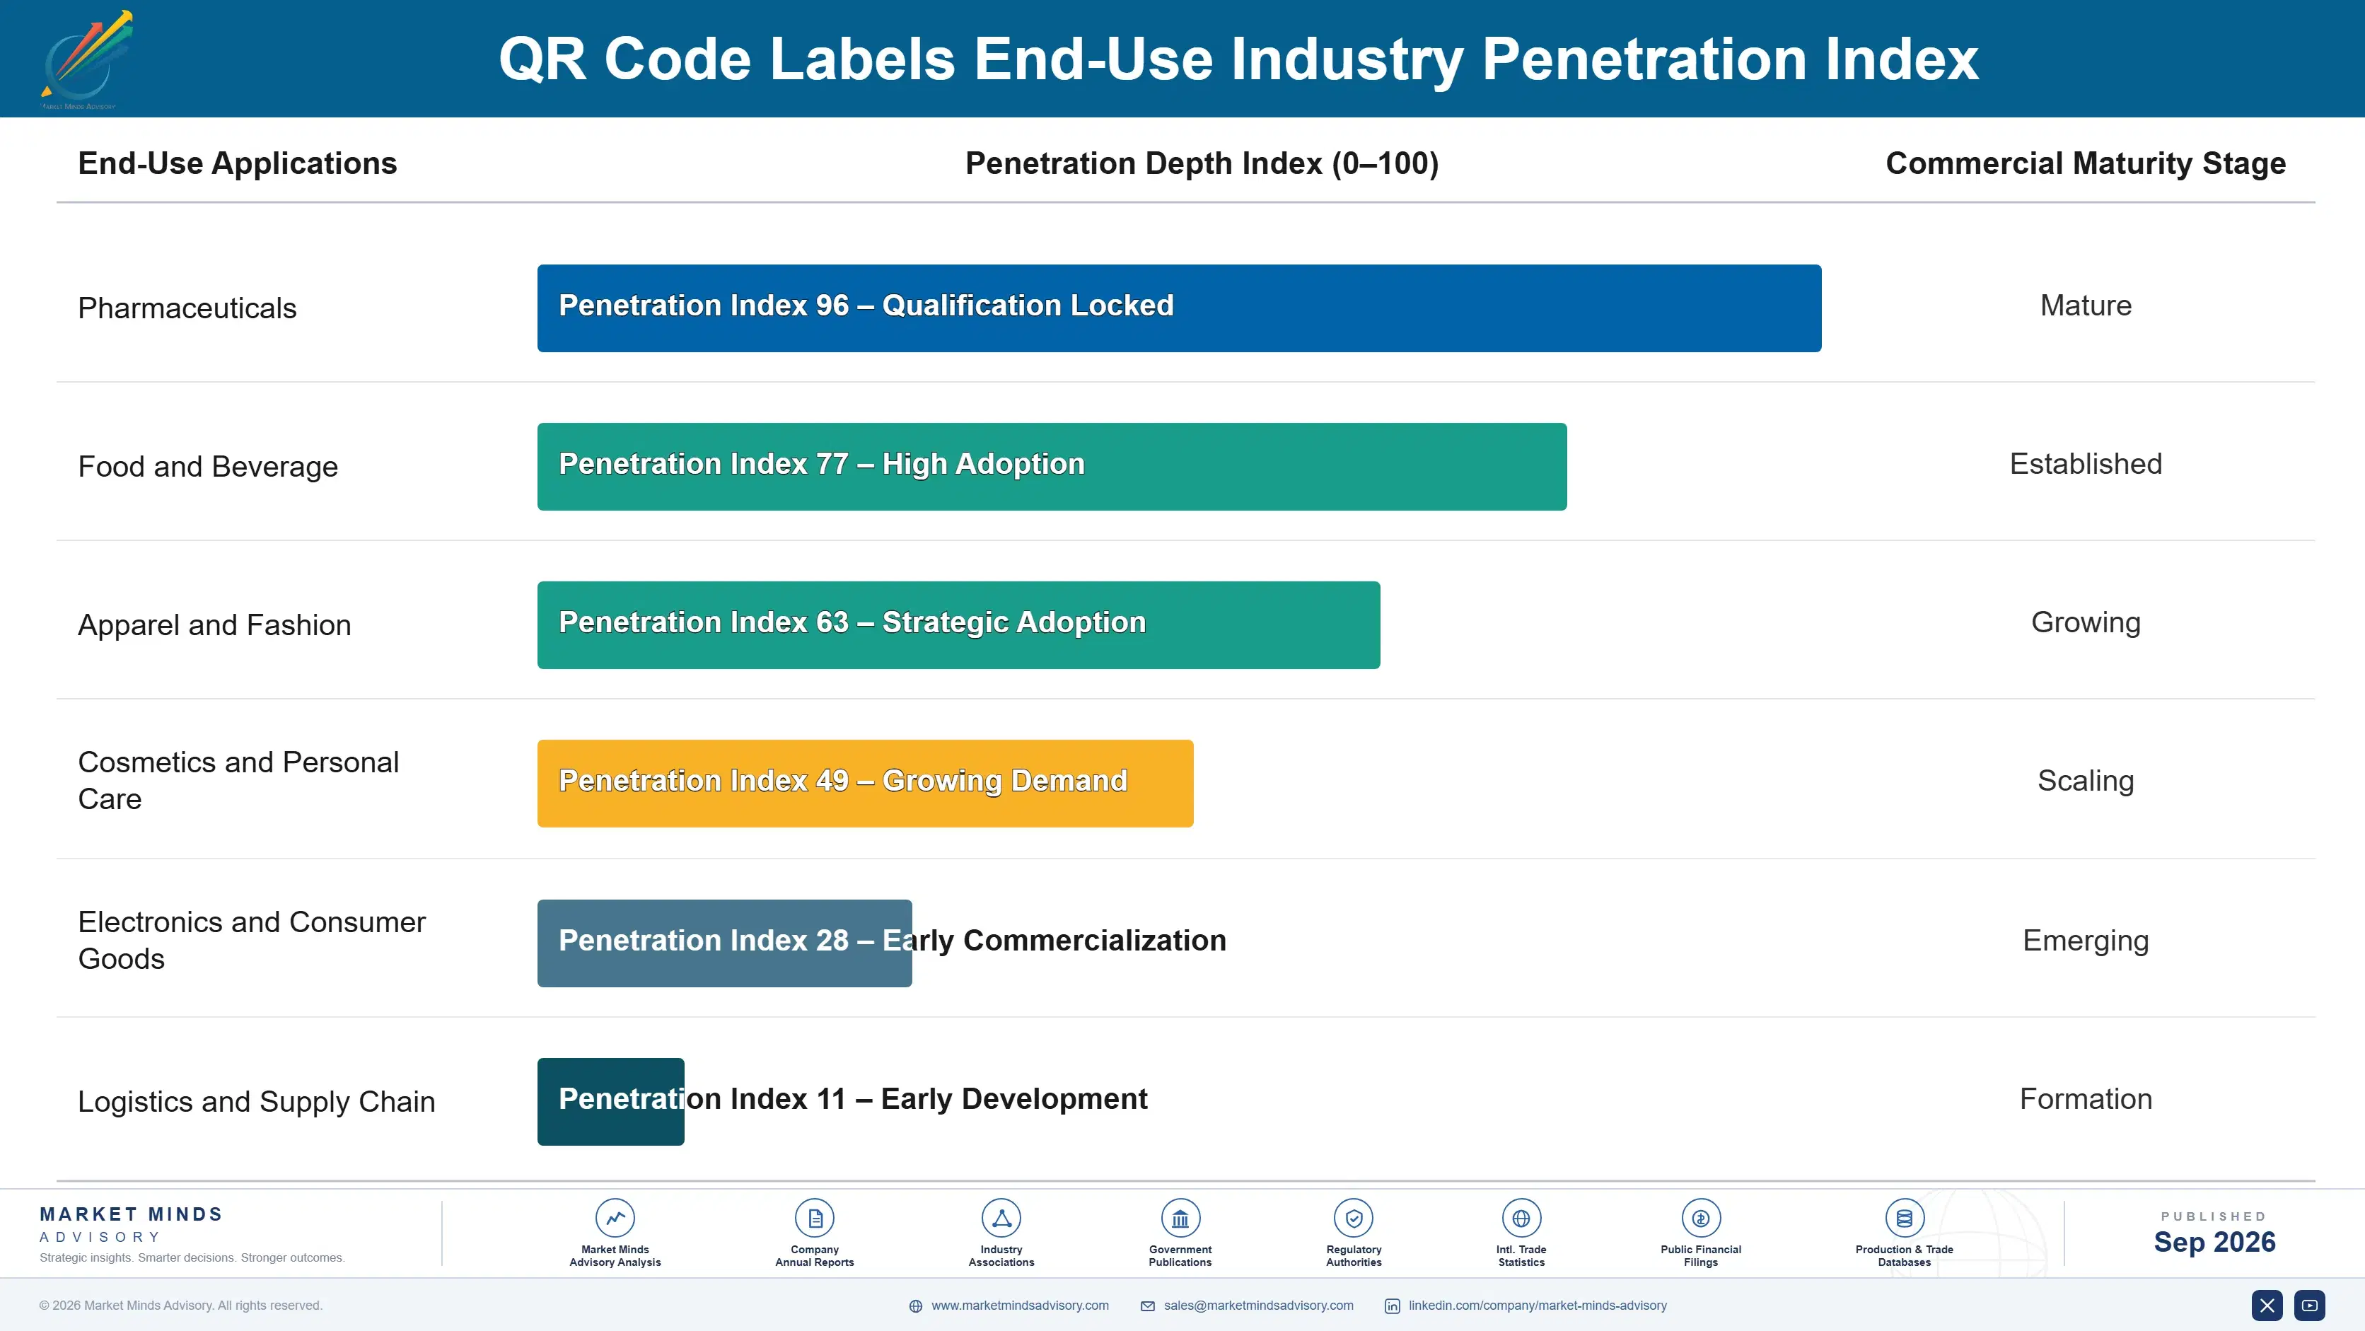The image size is (2365, 1331).
Task: Click the Cosmetics and Personal Care label
Action: [239, 780]
